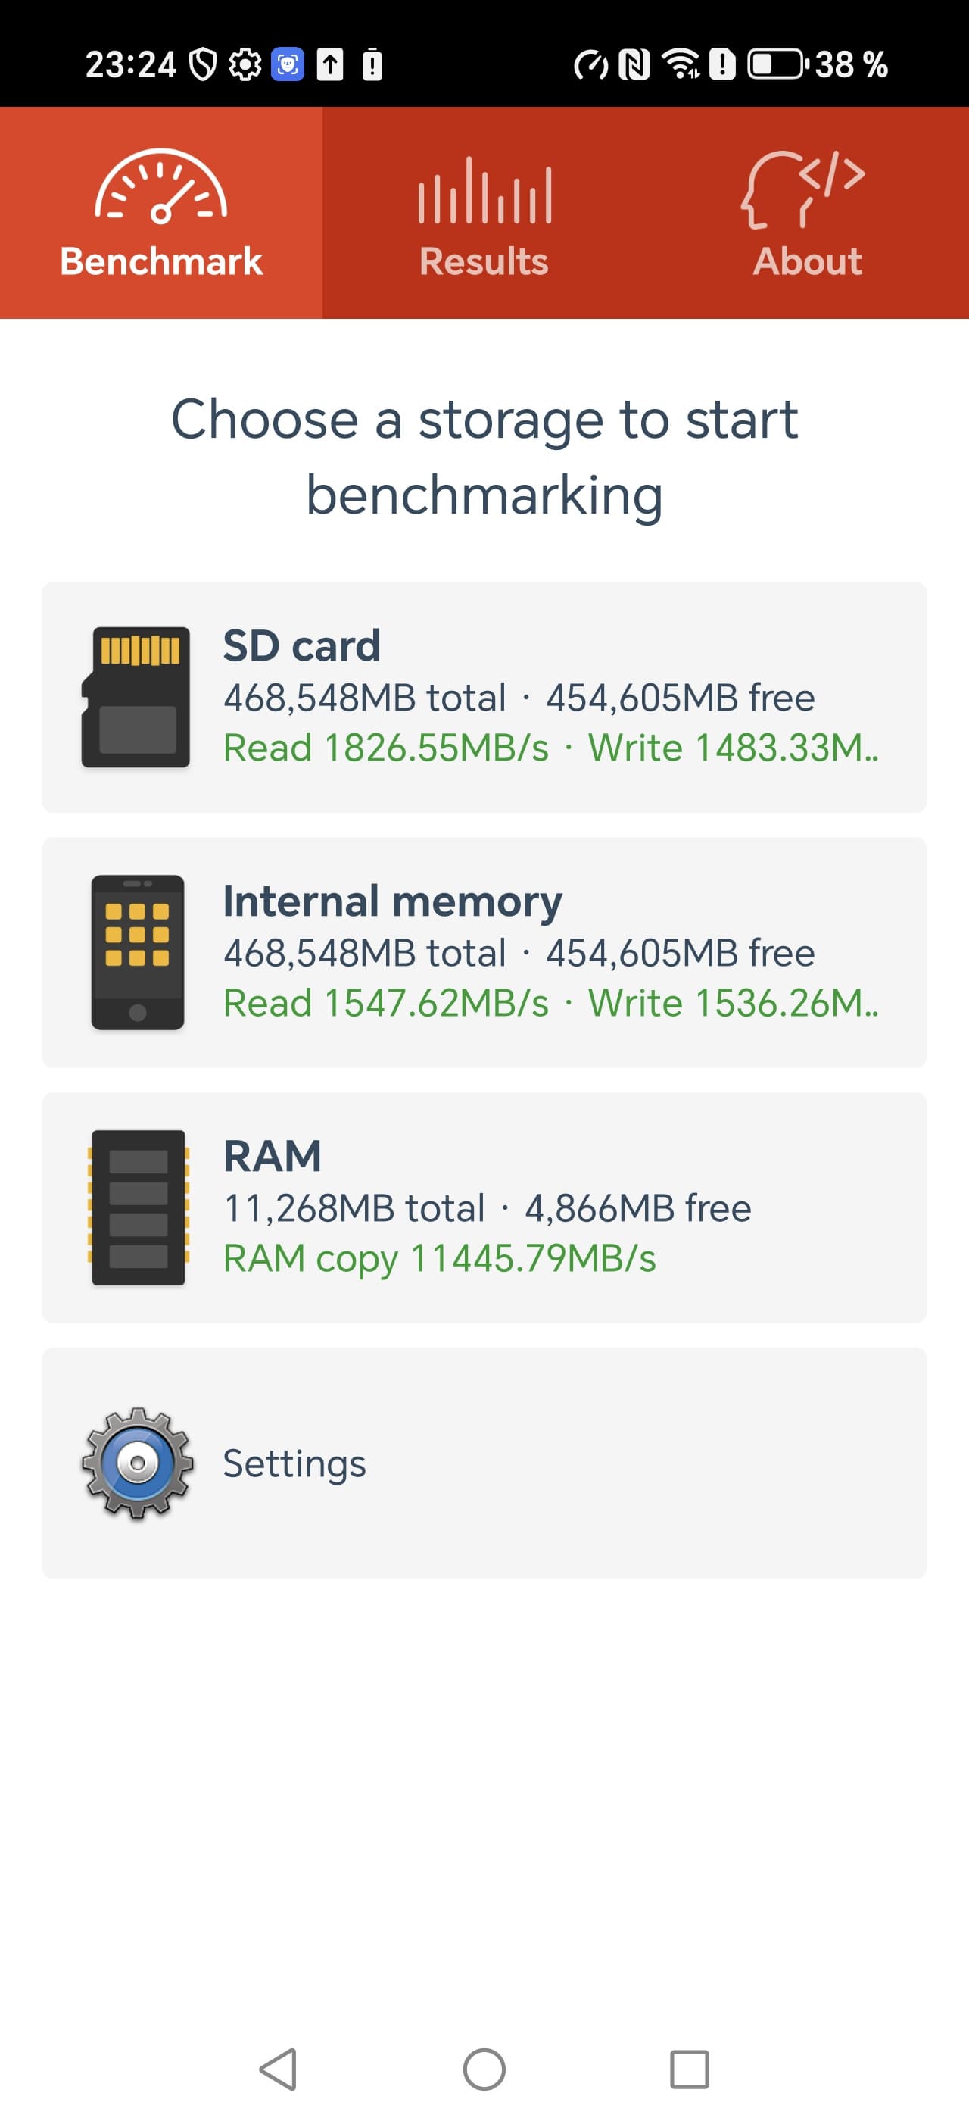Tap the Results bar chart icon
This screenshot has height=2121, width=969.
[x=484, y=191]
